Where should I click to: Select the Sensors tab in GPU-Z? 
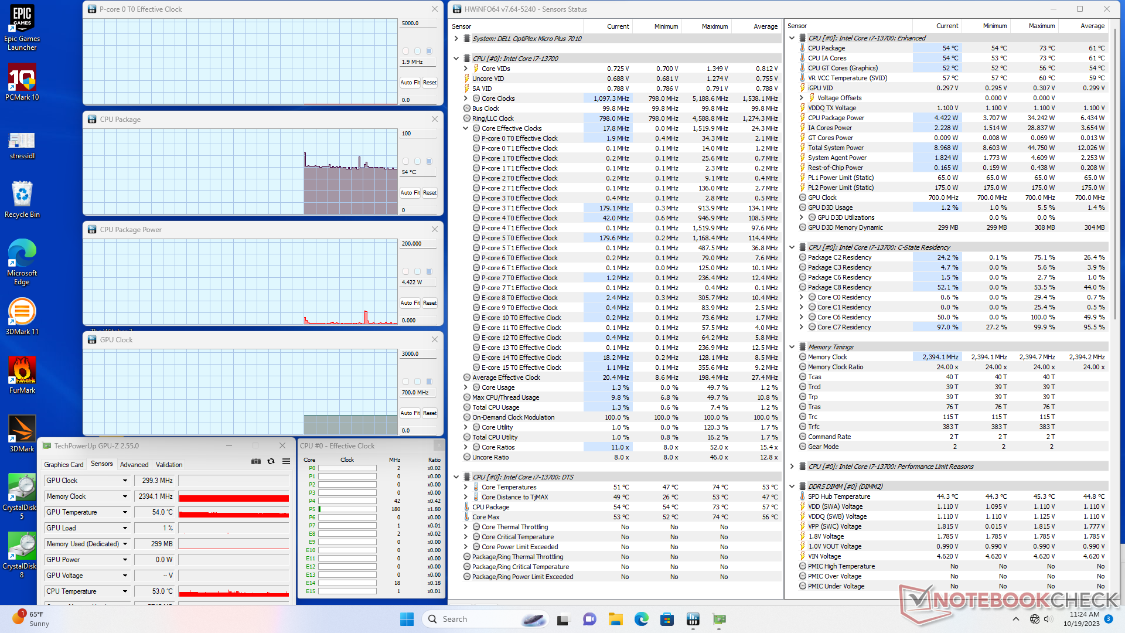[x=102, y=464]
